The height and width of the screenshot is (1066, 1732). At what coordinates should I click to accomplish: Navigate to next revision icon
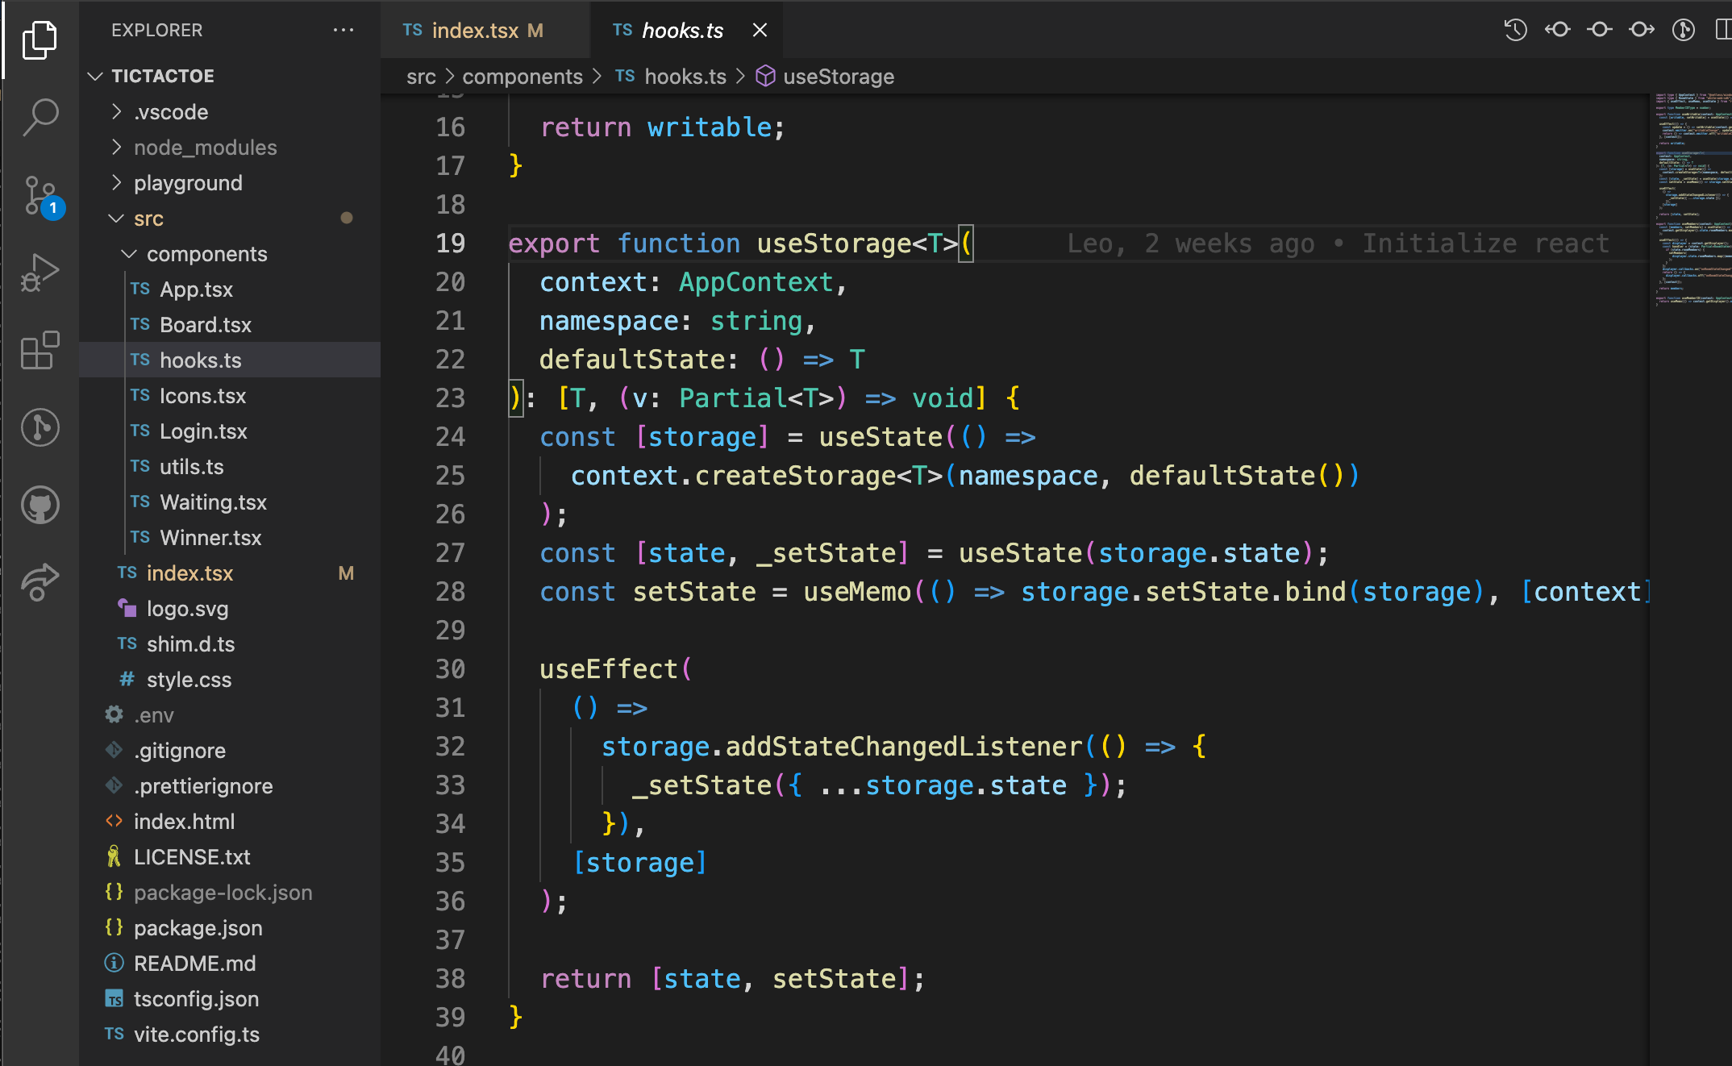point(1642,31)
